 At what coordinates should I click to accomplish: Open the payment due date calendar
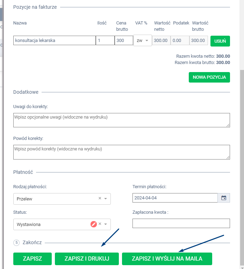224,198
